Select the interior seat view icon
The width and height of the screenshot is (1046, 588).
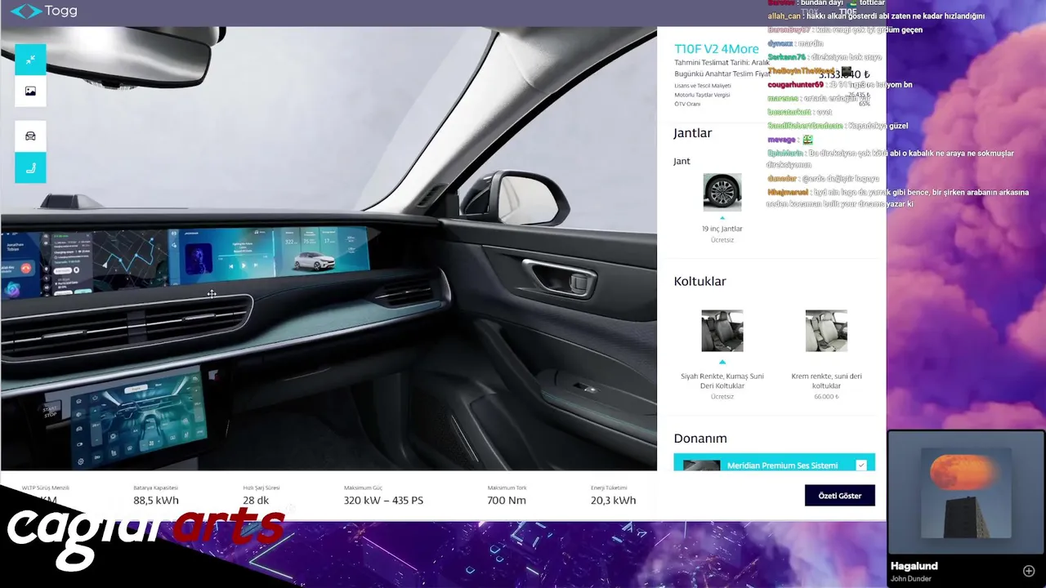[x=30, y=168]
